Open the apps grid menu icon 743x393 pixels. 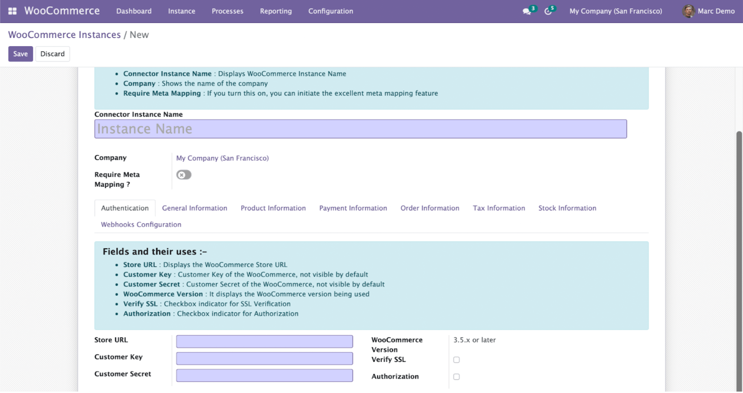point(12,11)
